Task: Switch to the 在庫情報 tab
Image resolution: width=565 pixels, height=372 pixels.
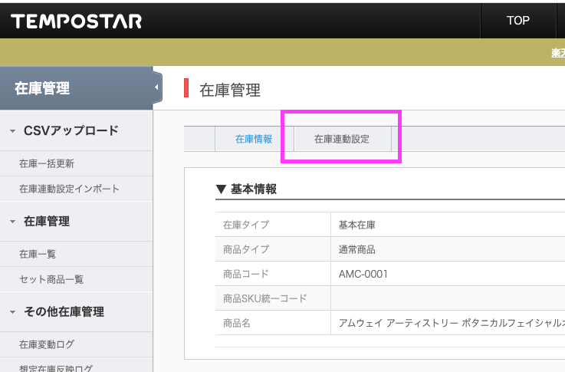Action: coord(254,140)
